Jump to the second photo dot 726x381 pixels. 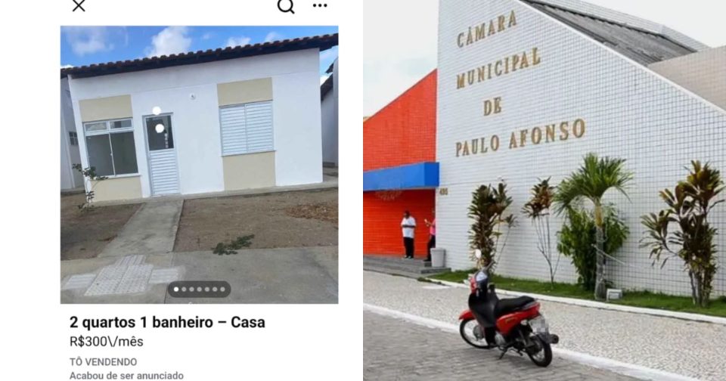(x=184, y=290)
